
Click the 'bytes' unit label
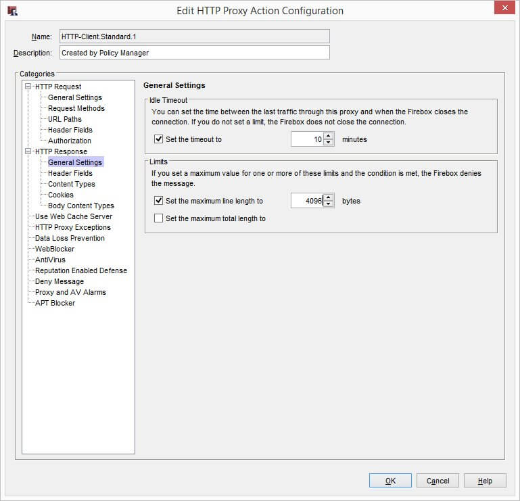[351, 201]
